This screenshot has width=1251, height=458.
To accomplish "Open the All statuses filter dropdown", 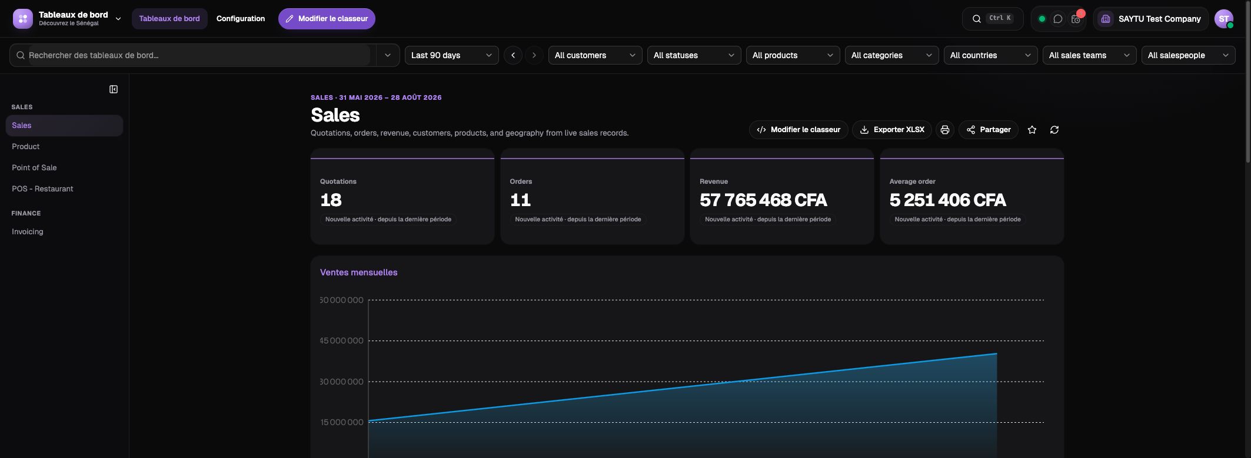I will tap(694, 55).
